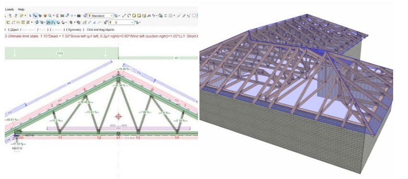Activate the highlighted select-and-move arrow tool
The height and width of the screenshot is (179, 408).
[x=35, y=16]
